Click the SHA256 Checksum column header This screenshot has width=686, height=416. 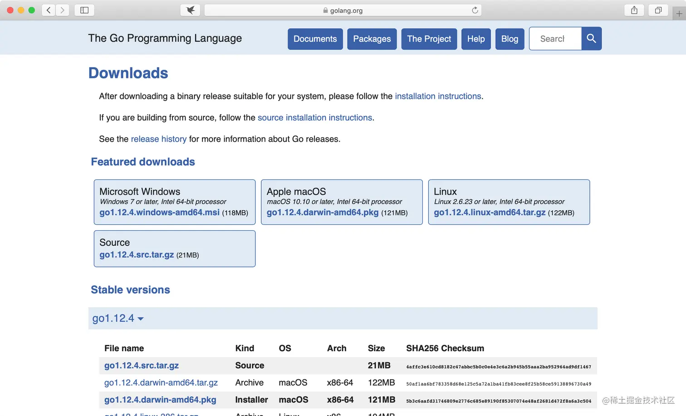pos(445,348)
